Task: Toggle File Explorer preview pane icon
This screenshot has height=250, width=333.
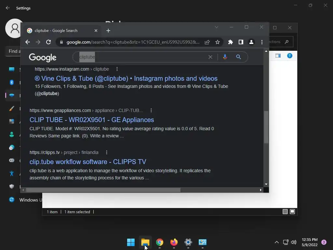Action: pyautogui.click(x=278, y=56)
